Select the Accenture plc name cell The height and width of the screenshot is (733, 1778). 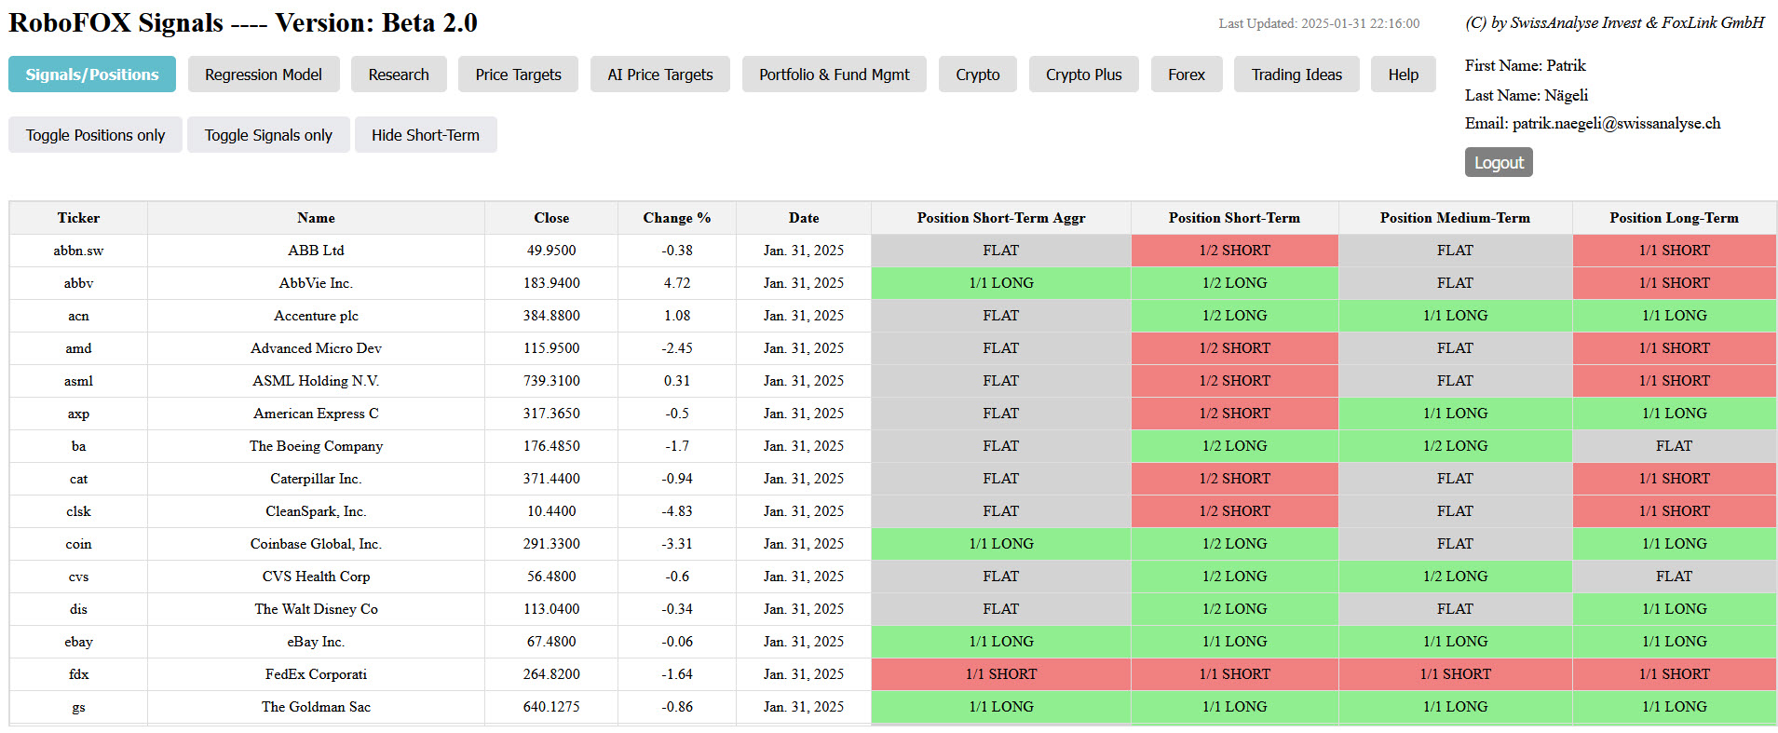tap(316, 316)
